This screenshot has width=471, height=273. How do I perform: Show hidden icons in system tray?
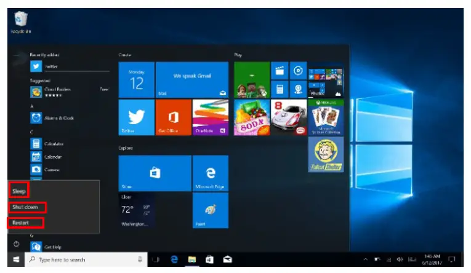(x=366, y=259)
